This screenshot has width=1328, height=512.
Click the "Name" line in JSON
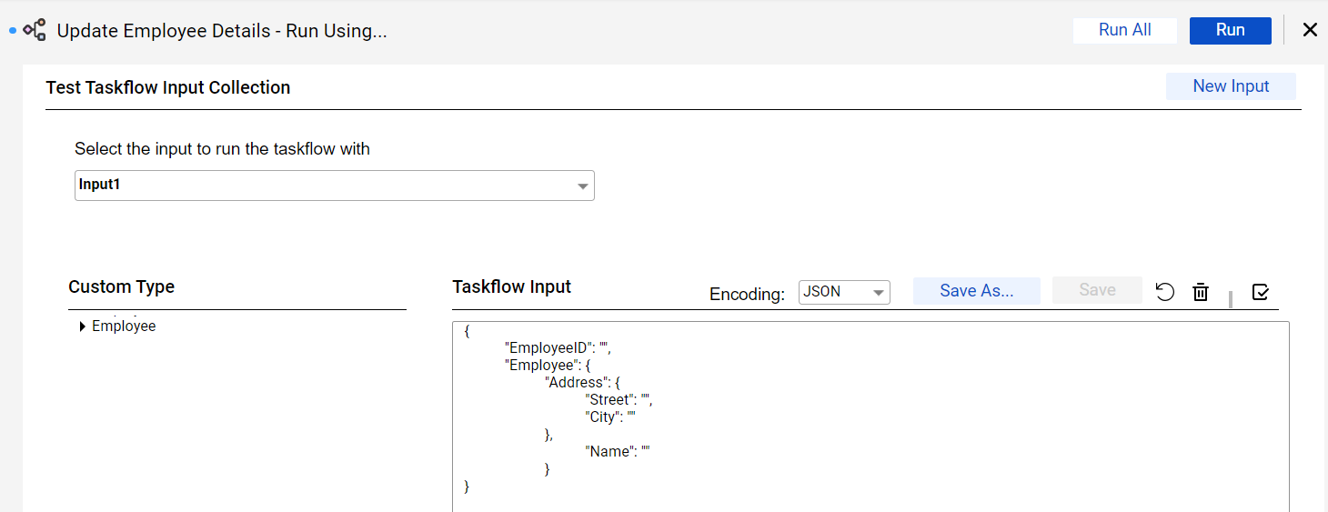[x=618, y=451]
